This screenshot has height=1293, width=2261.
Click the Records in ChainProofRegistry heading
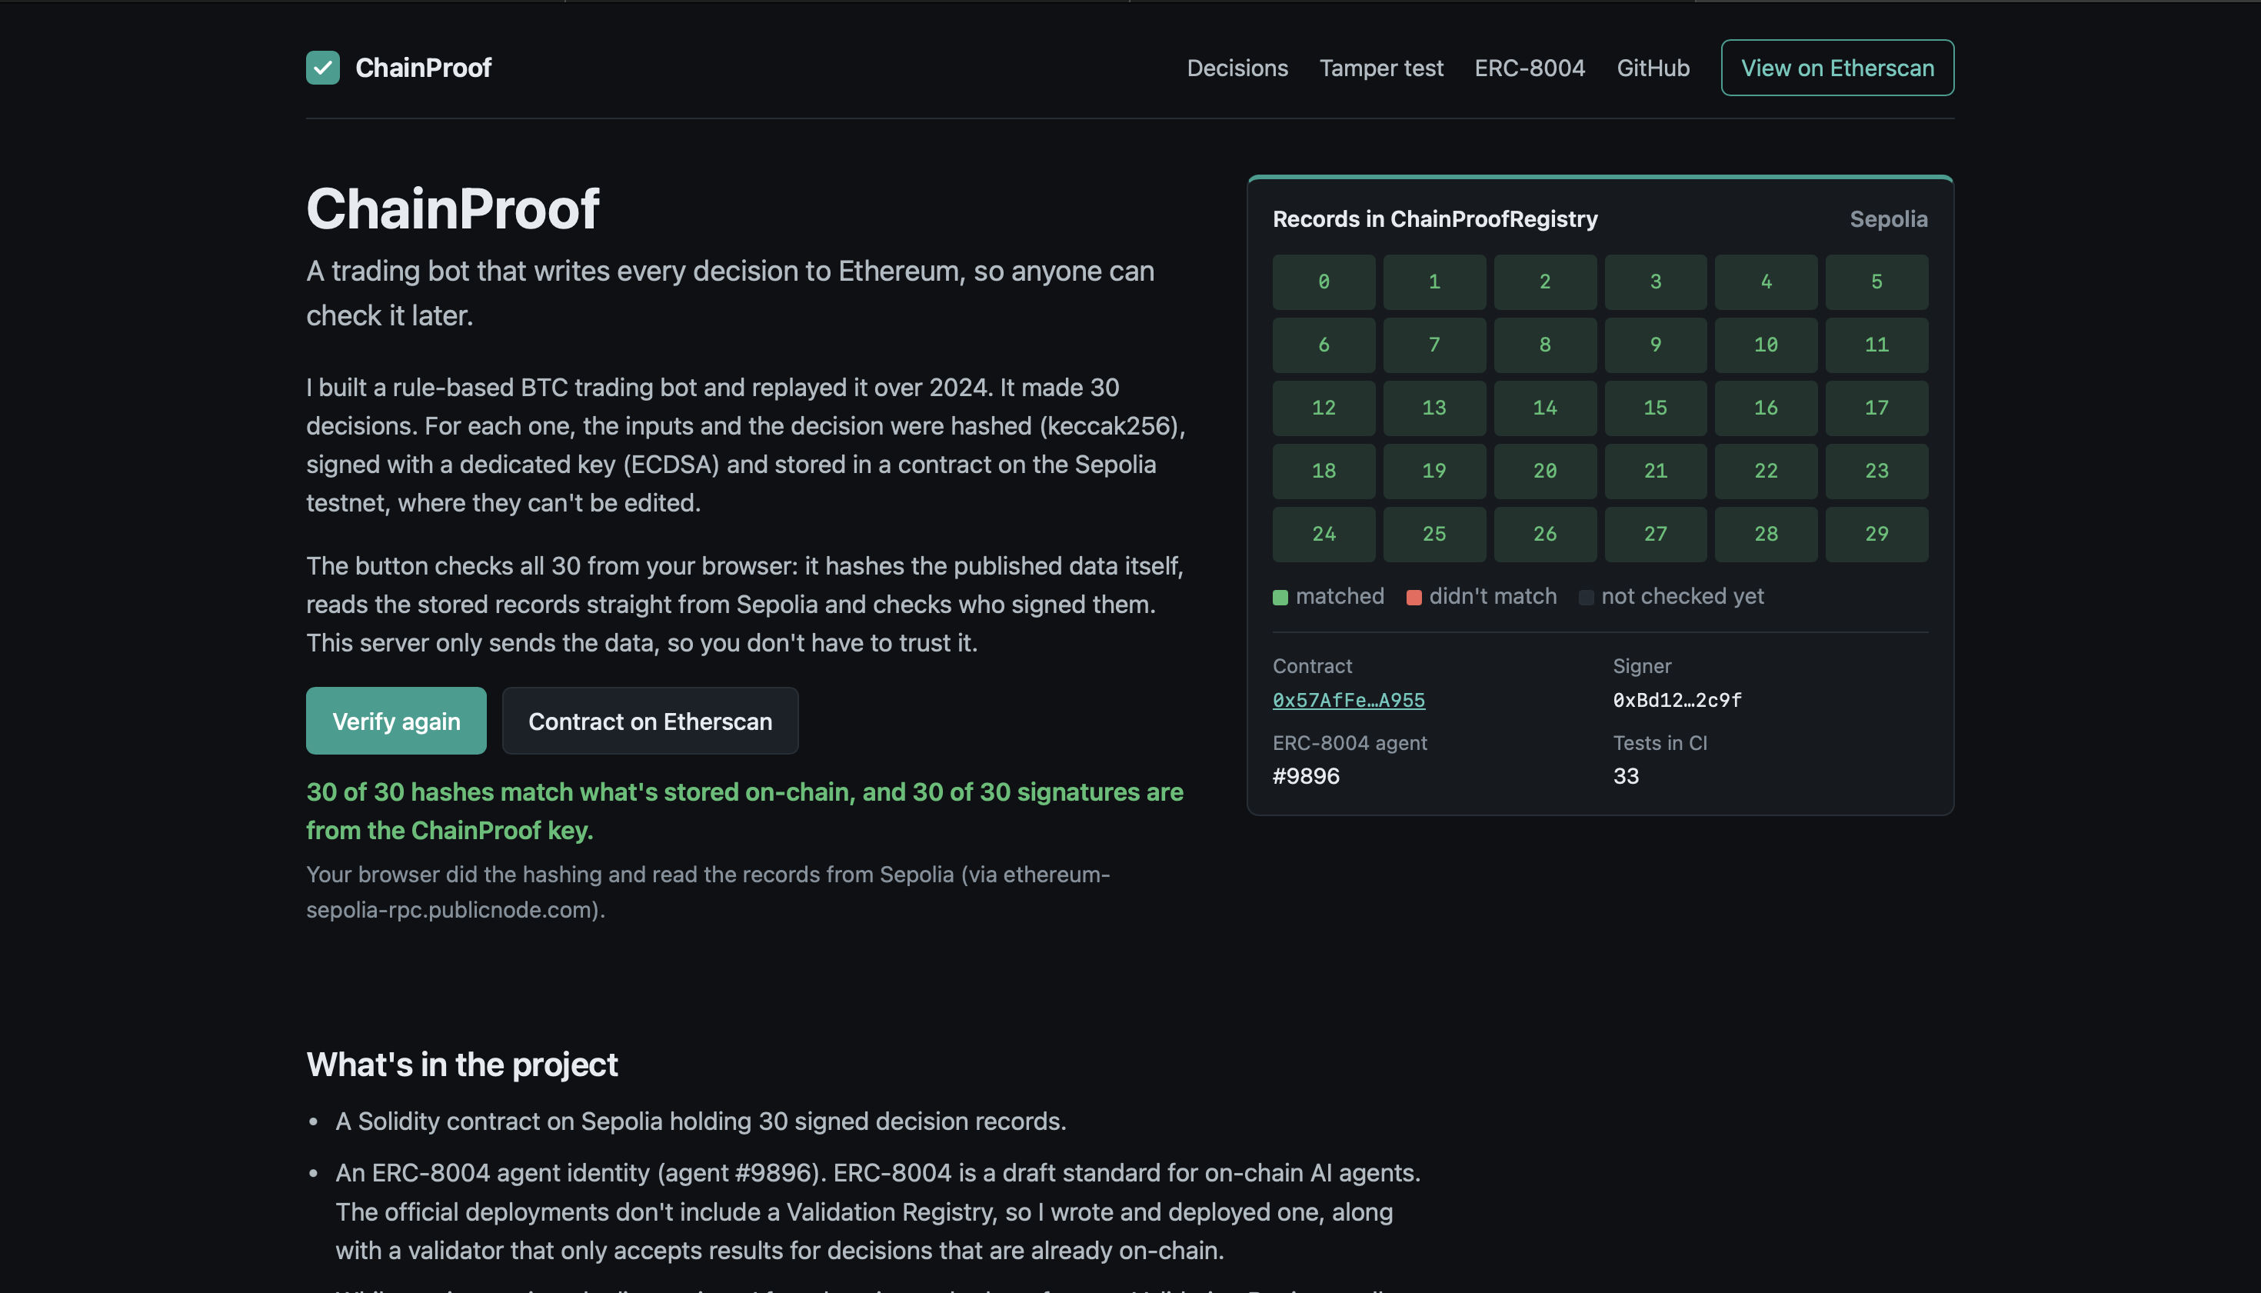(1434, 219)
